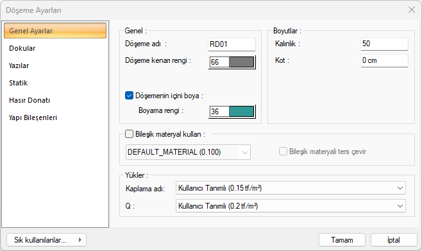Select Yapı Bileşenleri item
This screenshot has height=251, width=422.
(33, 117)
